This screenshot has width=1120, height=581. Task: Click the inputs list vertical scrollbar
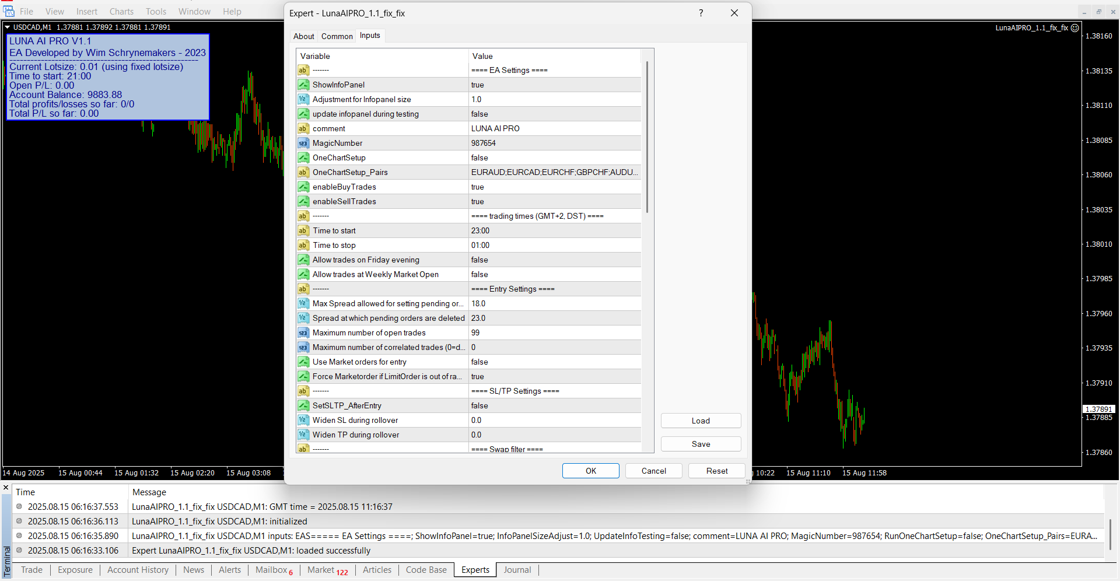tap(647, 137)
